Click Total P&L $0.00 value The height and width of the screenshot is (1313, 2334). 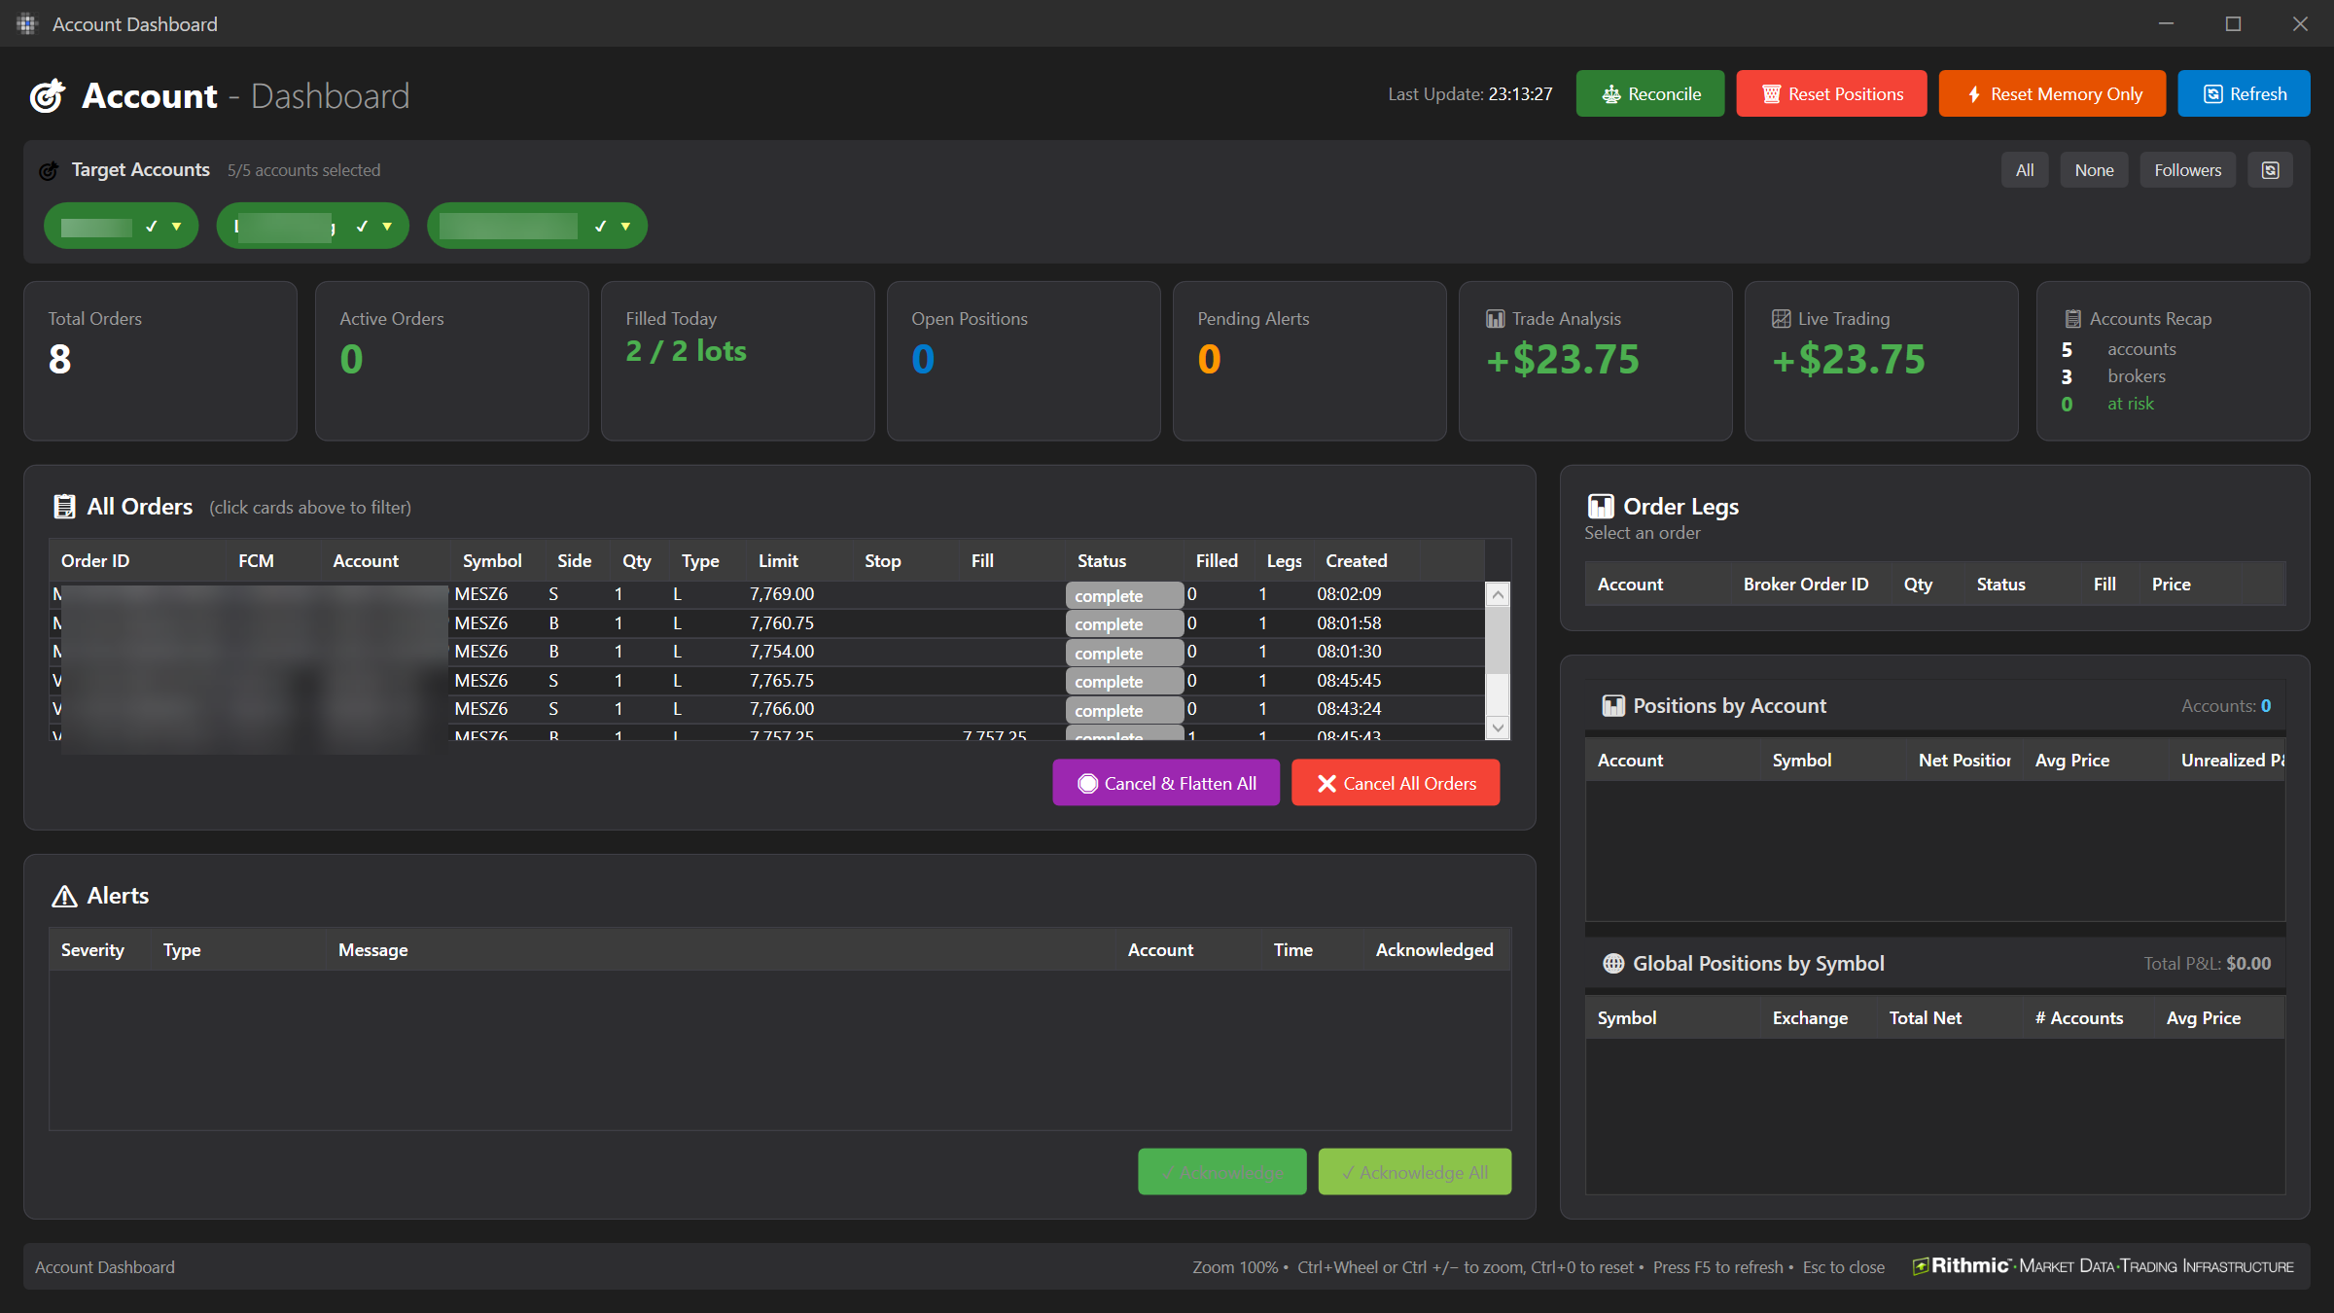point(2248,964)
